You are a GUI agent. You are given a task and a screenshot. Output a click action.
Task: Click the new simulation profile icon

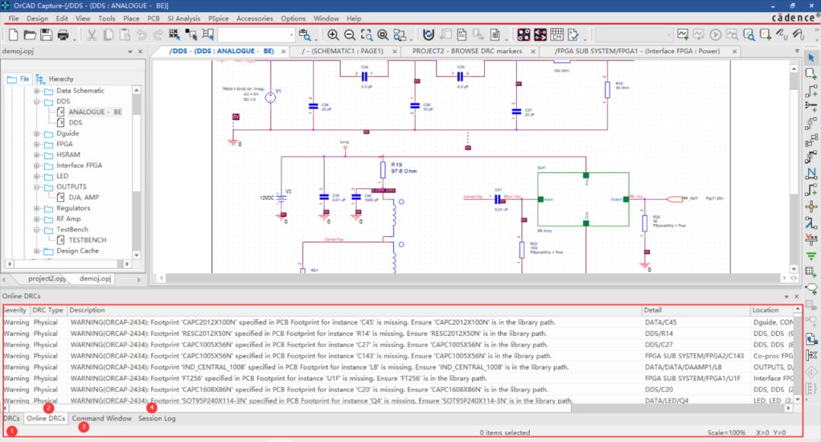click(683, 35)
